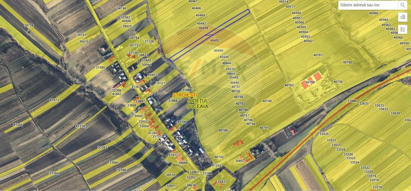
Task: Select parcel labeled 40749
Action: (267, 101)
